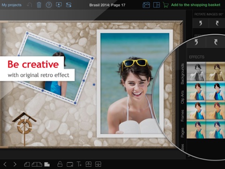Click the stacked bars icon next to the presentation icon
225x169 pixels.
[68, 5]
